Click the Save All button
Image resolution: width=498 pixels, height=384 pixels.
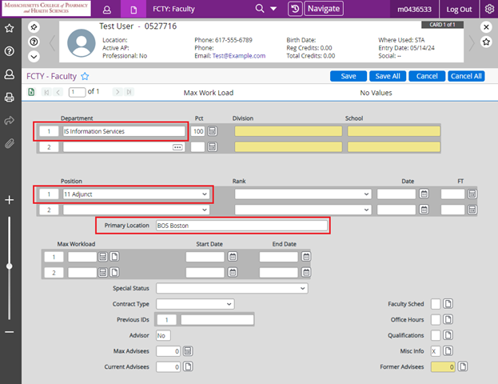click(x=387, y=76)
